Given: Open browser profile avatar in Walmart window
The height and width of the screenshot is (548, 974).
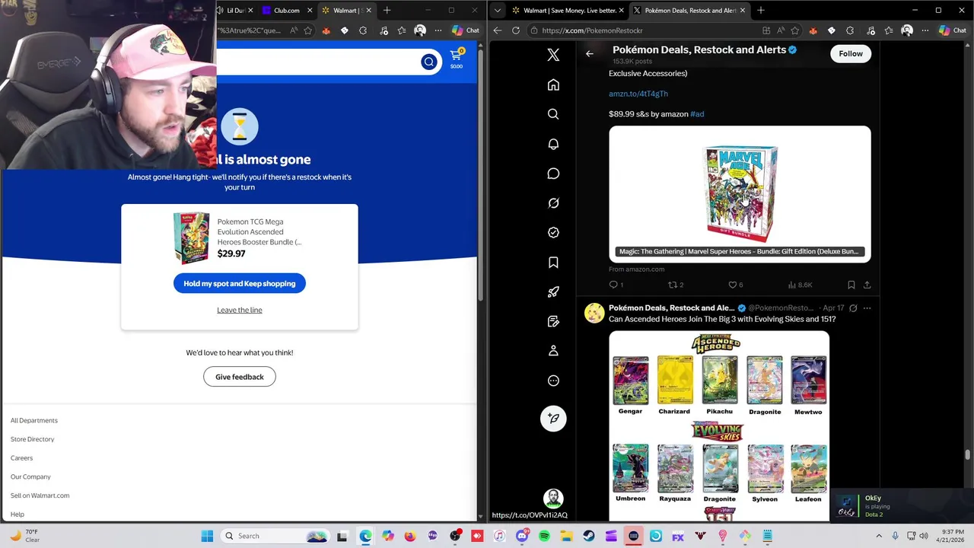Looking at the screenshot, I should 420,30.
